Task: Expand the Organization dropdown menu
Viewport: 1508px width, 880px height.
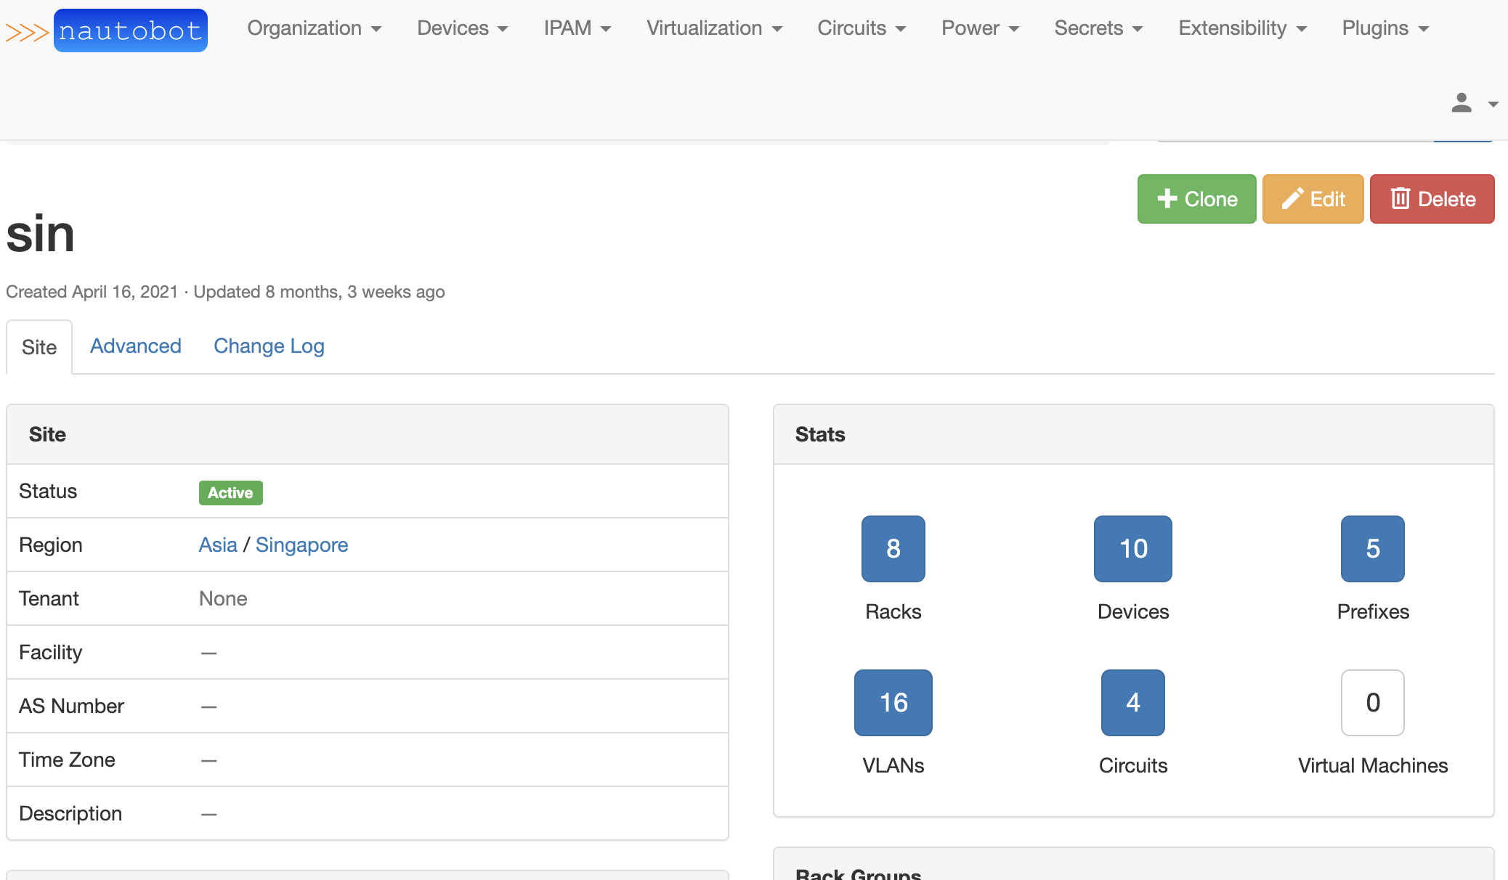Action: point(314,28)
